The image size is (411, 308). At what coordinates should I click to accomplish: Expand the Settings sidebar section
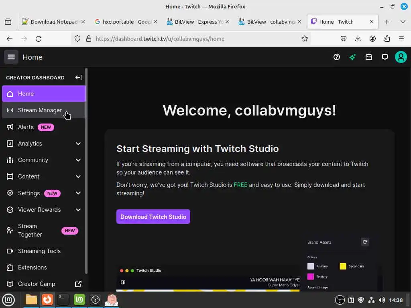point(78,193)
